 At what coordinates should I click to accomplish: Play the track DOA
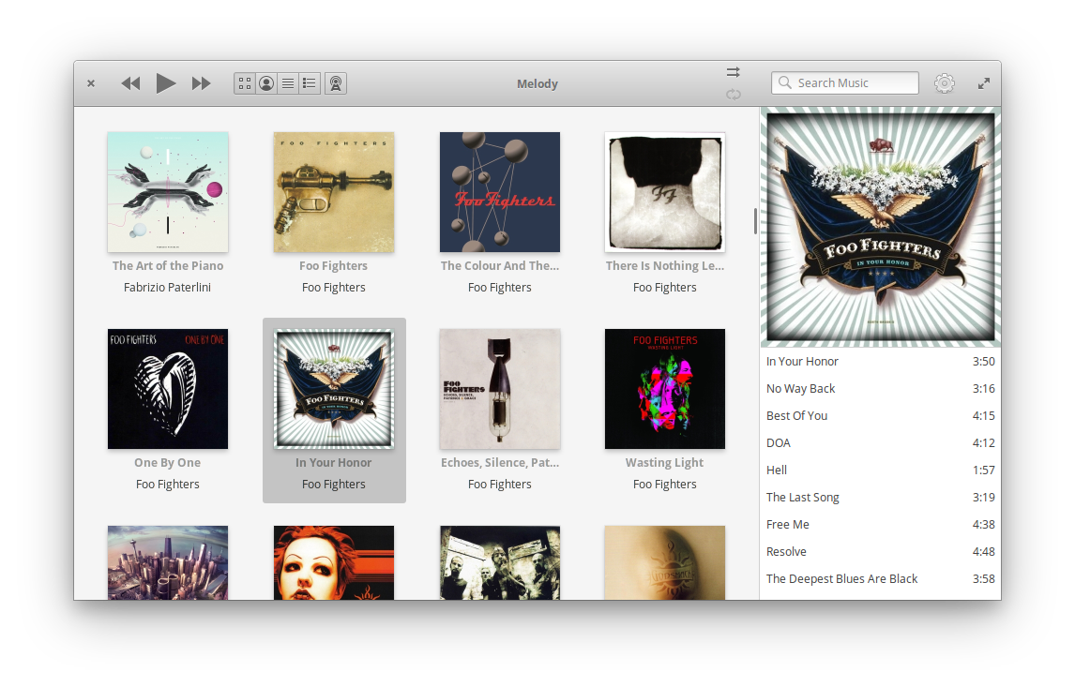click(x=880, y=443)
